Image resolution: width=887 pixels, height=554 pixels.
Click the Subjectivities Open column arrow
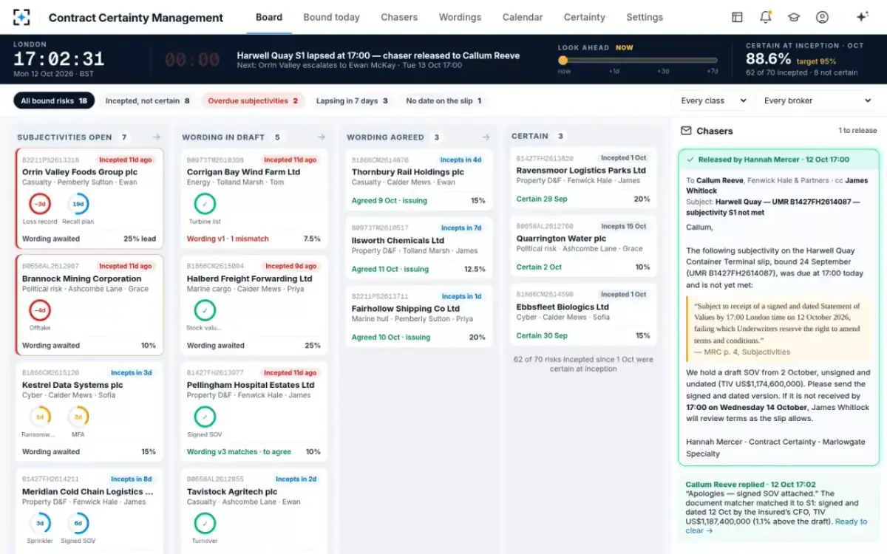click(x=156, y=137)
